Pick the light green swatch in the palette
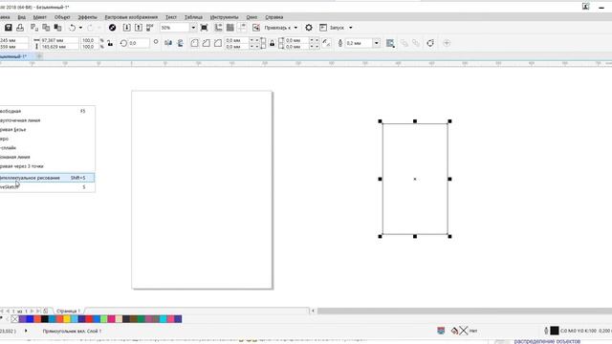The image size is (612, 344). coord(104,319)
